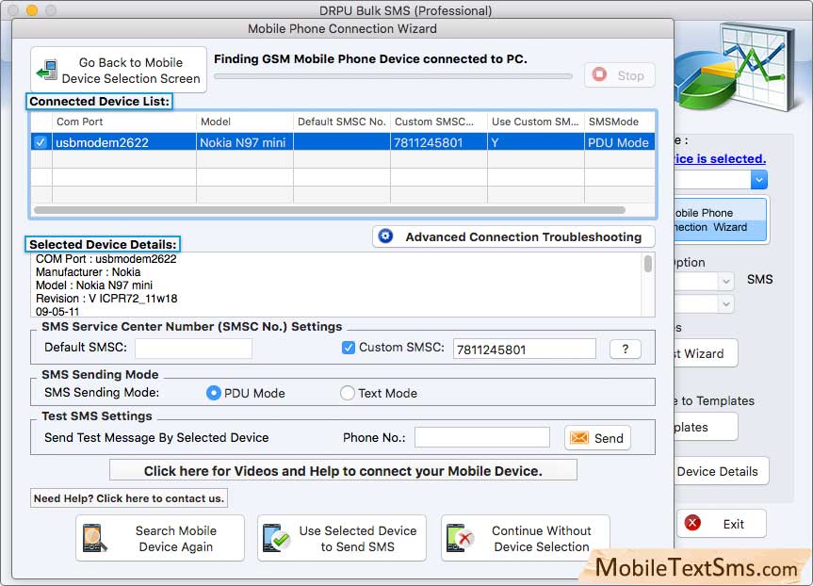
Task: Click the Stop button
Action: (x=620, y=75)
